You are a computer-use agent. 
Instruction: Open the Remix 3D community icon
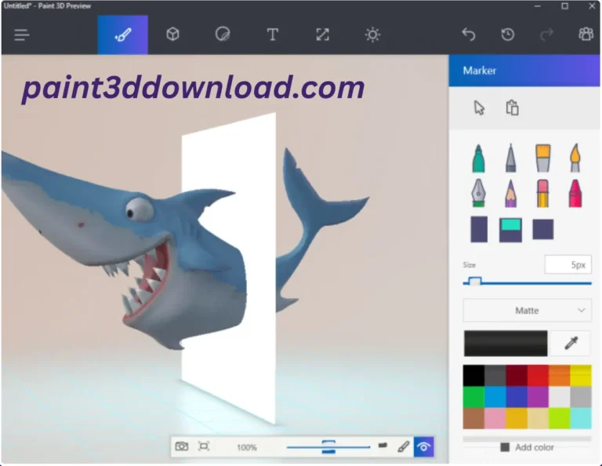click(x=586, y=35)
